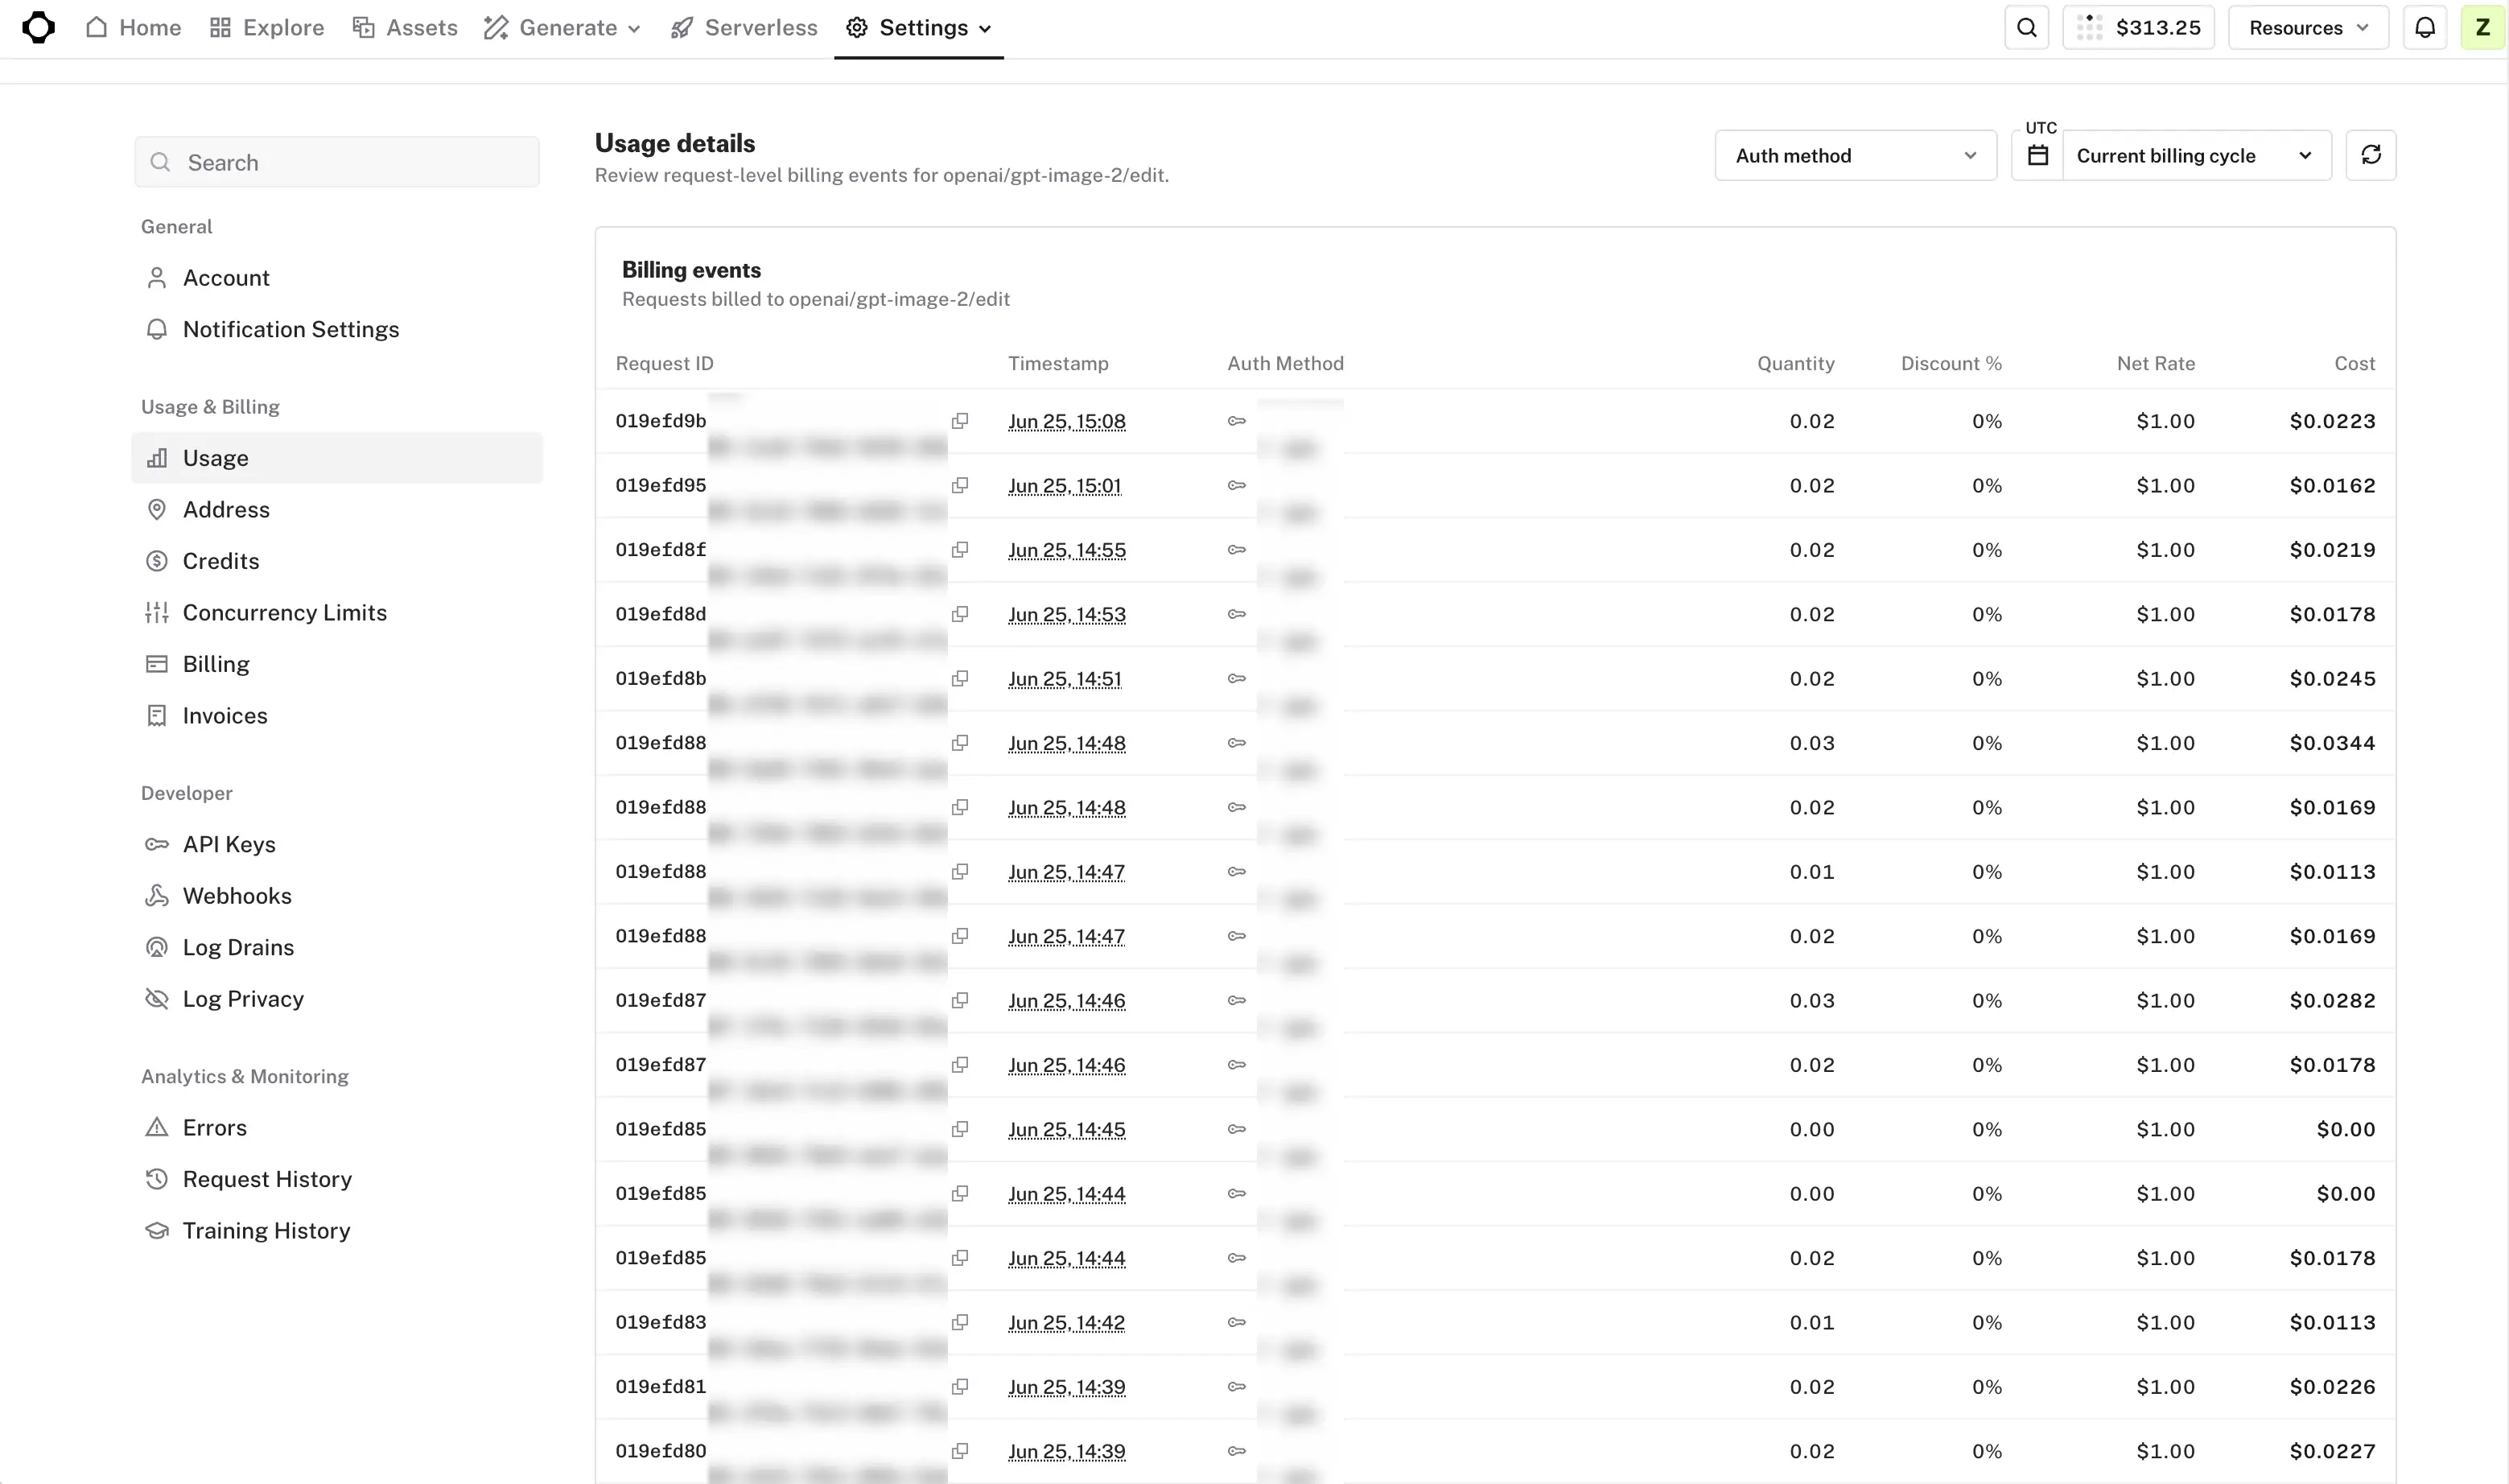2509x1484 pixels.
Task: Open the notifications bell
Action: tap(2424, 27)
